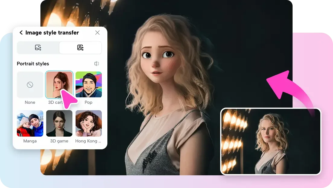Switch to the portrait styles tab

(80, 47)
